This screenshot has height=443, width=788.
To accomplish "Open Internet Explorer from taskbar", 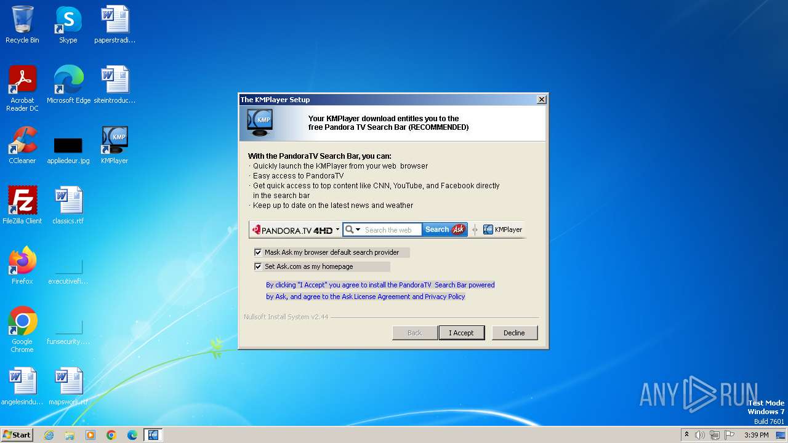I will coord(49,435).
